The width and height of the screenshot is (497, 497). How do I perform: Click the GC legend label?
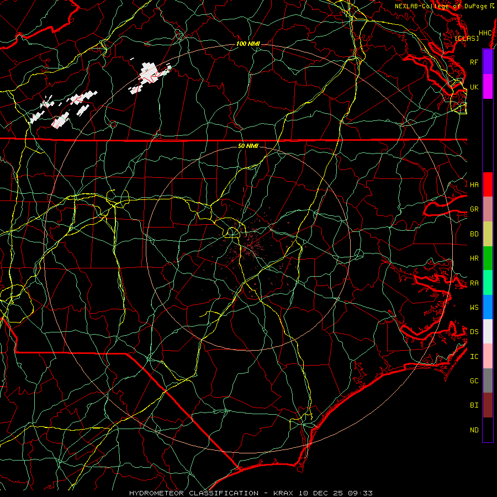[x=474, y=380]
